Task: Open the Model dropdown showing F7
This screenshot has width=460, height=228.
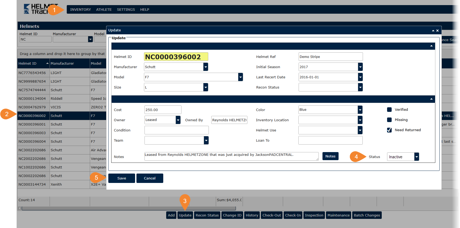Action: 240,77
